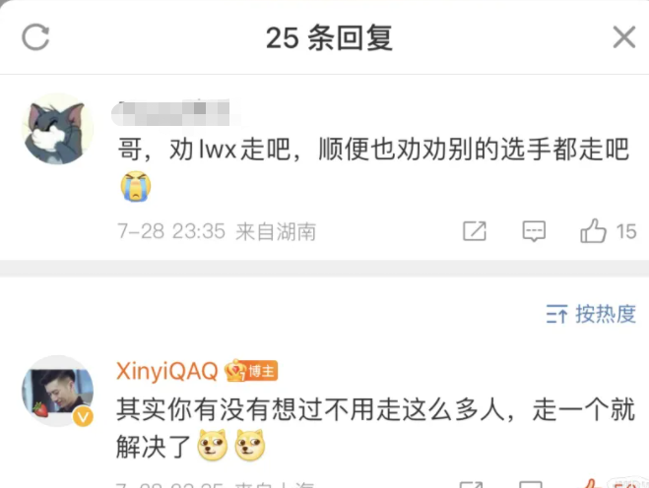Tap the sort arrow icon beside 按热度
Screen dimensions: 649x488
click(x=556, y=314)
